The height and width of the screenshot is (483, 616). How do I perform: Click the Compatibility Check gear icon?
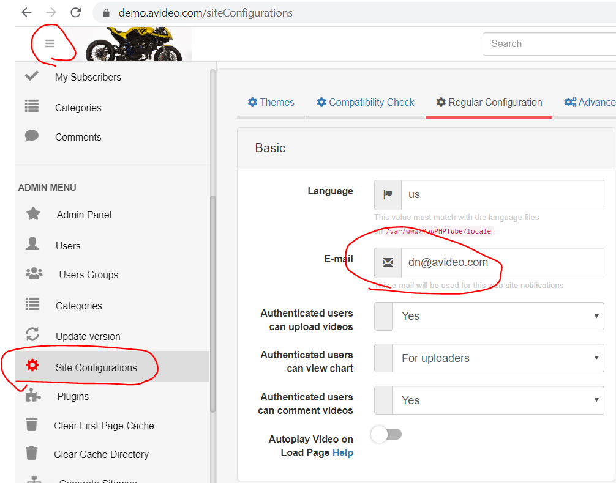coord(321,102)
